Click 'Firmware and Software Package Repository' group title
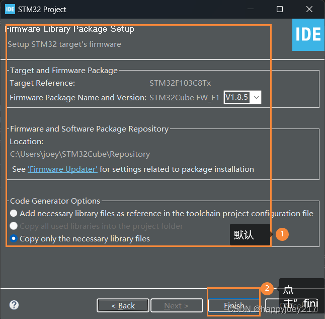The width and height of the screenshot is (325, 319). click(90, 129)
